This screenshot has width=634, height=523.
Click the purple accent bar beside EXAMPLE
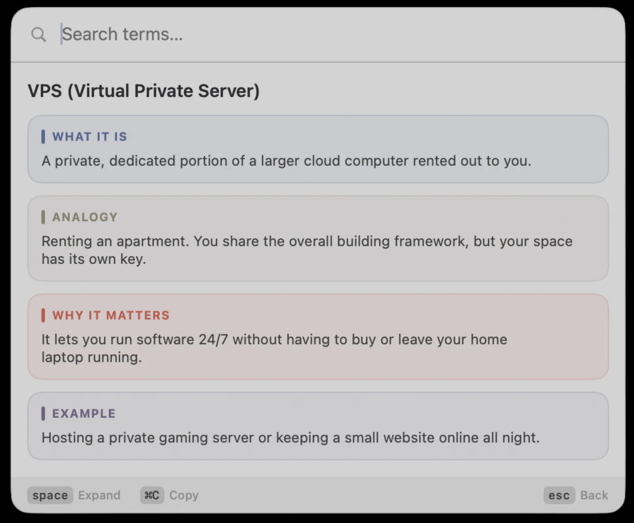(43, 414)
